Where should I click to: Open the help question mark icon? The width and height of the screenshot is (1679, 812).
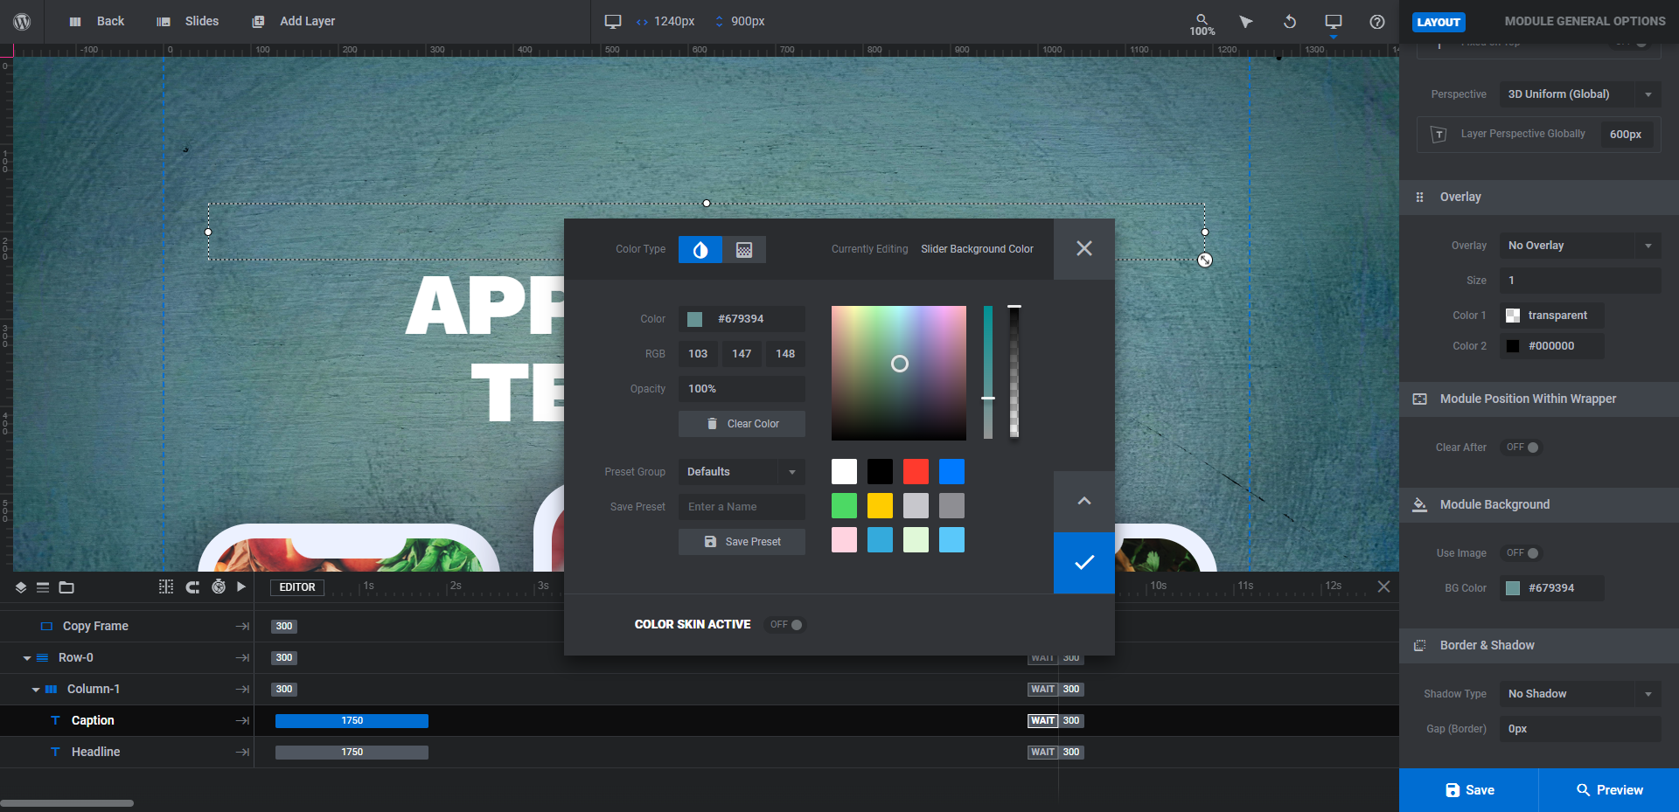[x=1377, y=21]
